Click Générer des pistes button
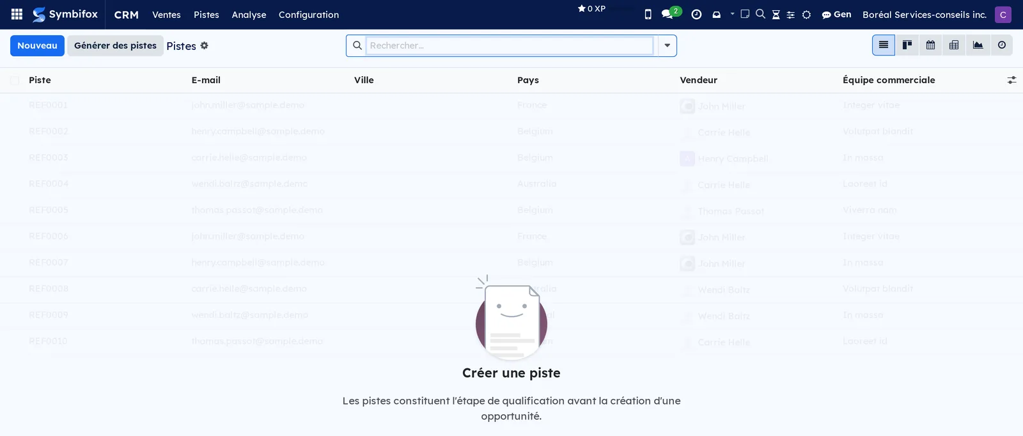This screenshot has height=436, width=1023. tap(115, 45)
